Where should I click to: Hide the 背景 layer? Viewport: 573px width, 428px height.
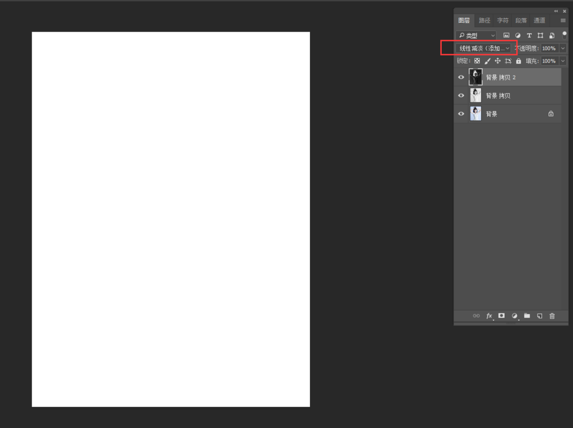(461, 113)
